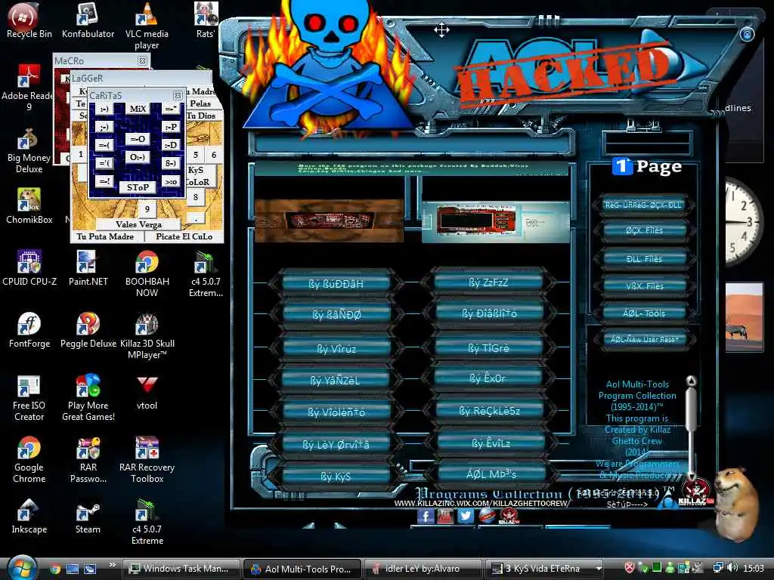
Task: Click the red player preview thumbnail
Action: coord(496,223)
